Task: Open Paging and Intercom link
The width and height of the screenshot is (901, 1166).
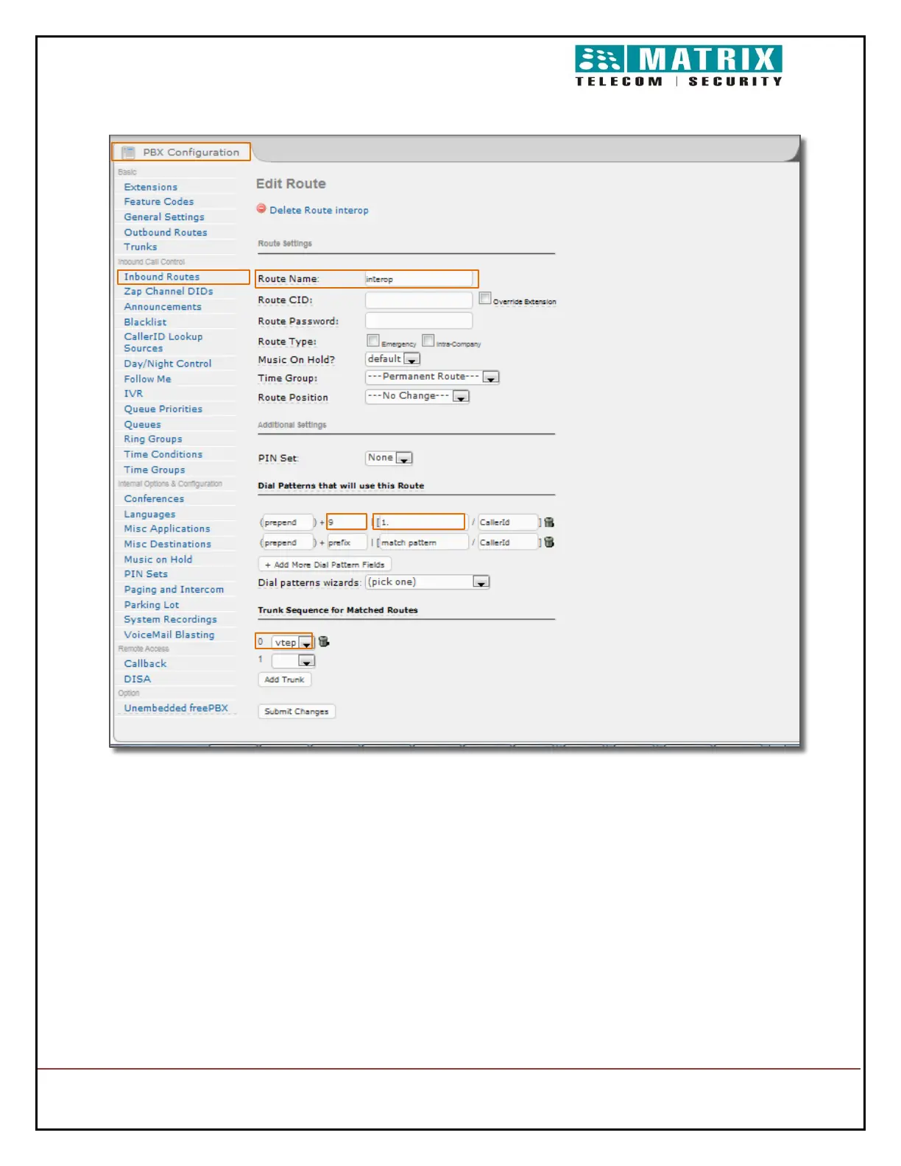Action: point(174,590)
